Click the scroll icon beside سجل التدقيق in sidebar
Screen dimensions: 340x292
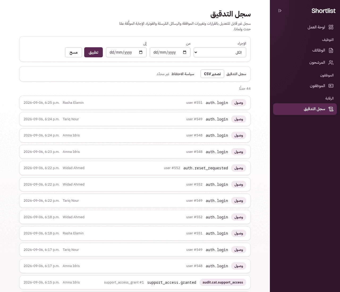331,109
